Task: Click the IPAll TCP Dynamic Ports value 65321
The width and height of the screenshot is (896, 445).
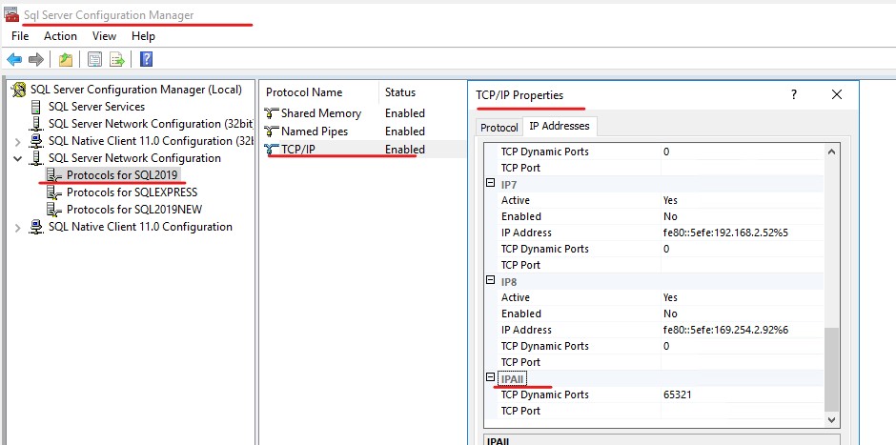Action: click(678, 394)
